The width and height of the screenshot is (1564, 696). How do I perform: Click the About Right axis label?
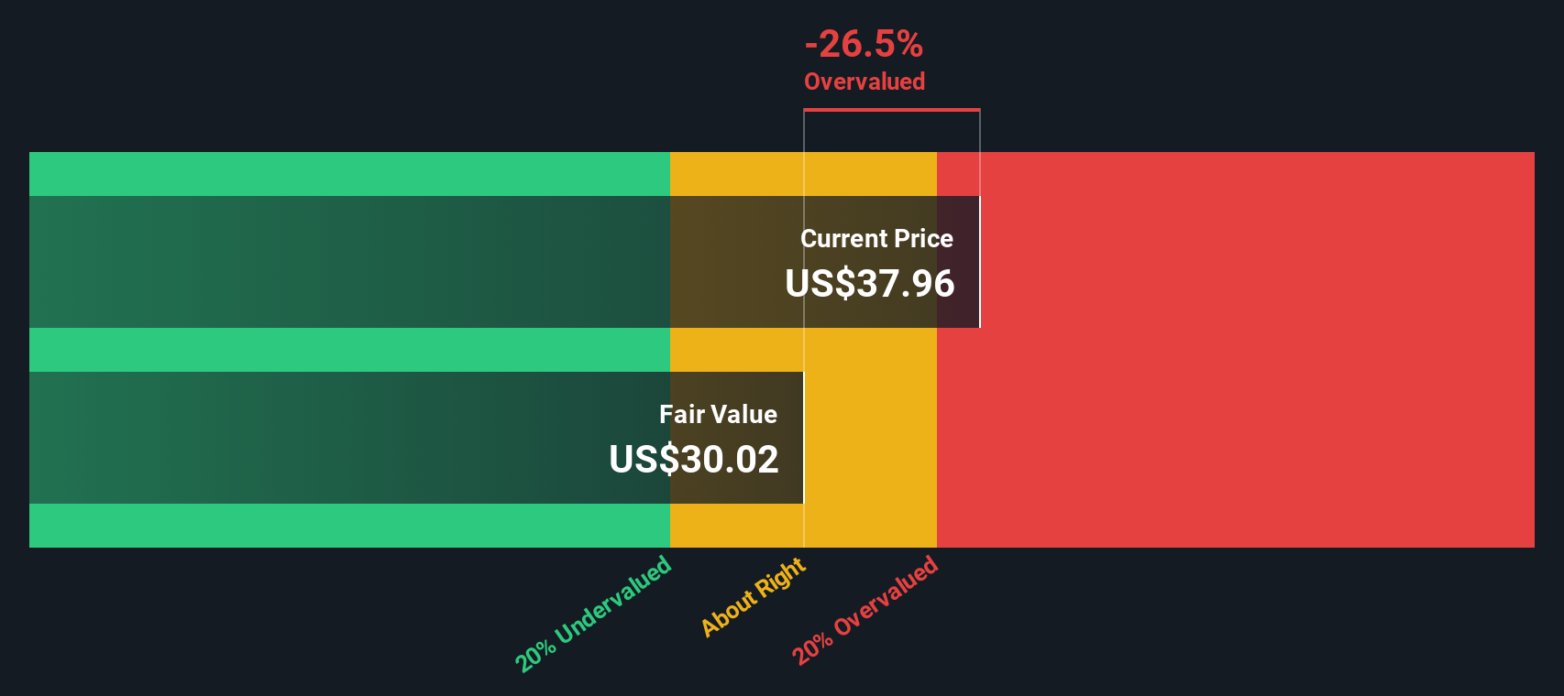pyautogui.click(x=754, y=596)
